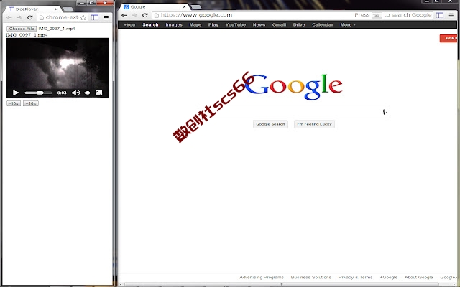Open Chrome menu in SidePlayer window
The image size is (460, 287).
pos(106,17)
